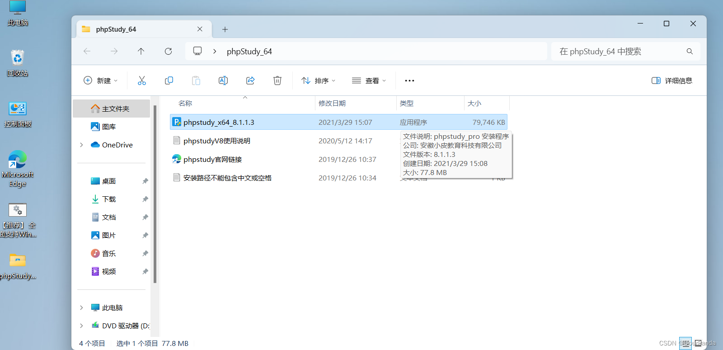Click the Delete trash icon
Viewport: 723px width, 350px height.
click(277, 80)
